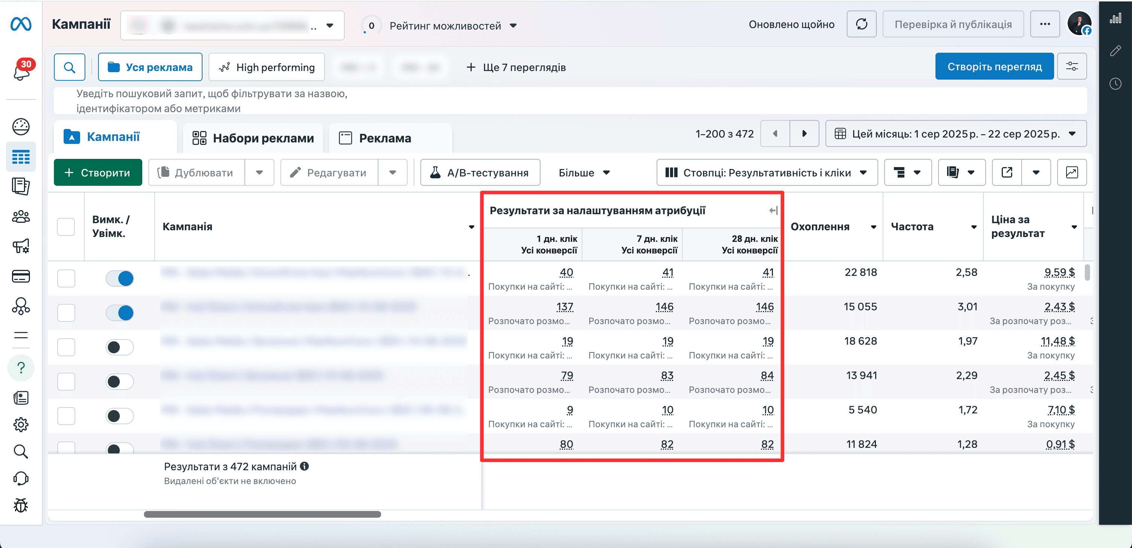1132x548 pixels.
Task: Open the billing card icon in sidebar
Action: (21, 276)
